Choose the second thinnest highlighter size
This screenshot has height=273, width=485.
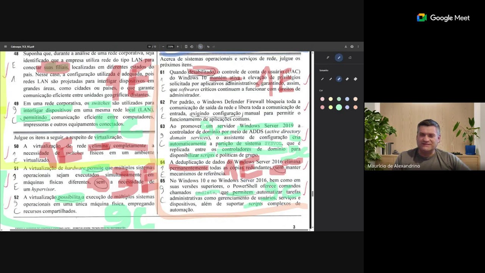tap(330, 79)
